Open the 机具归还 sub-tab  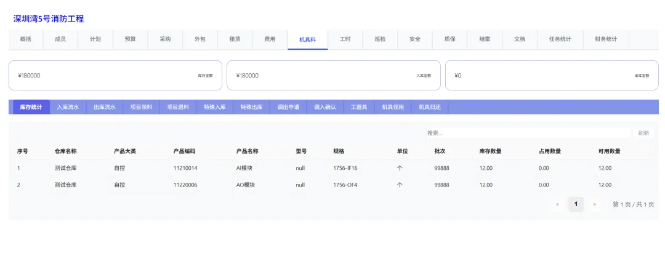[430, 107]
